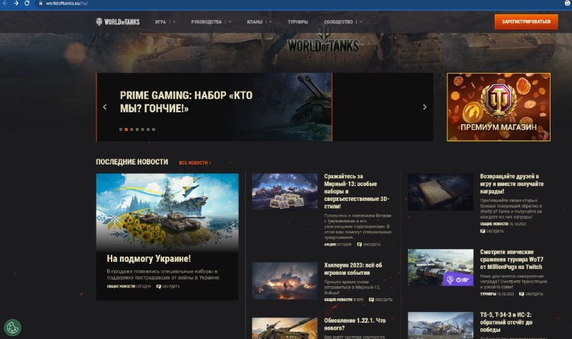Open the Halloween 2023 news thumbnail
Image resolution: width=572 pixels, height=339 pixels.
[x=285, y=280]
